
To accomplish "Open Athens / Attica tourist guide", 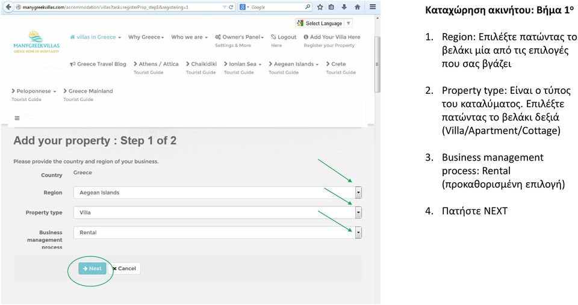I will point(156,64).
